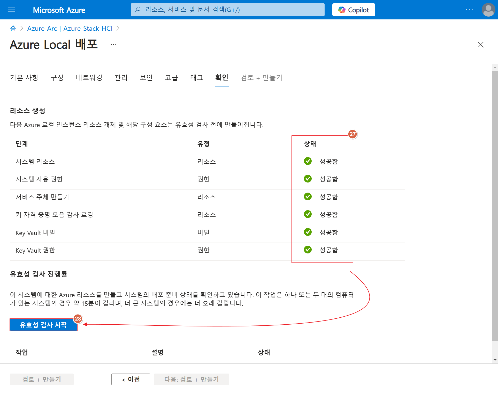Switch to the 관리 tab

click(121, 77)
